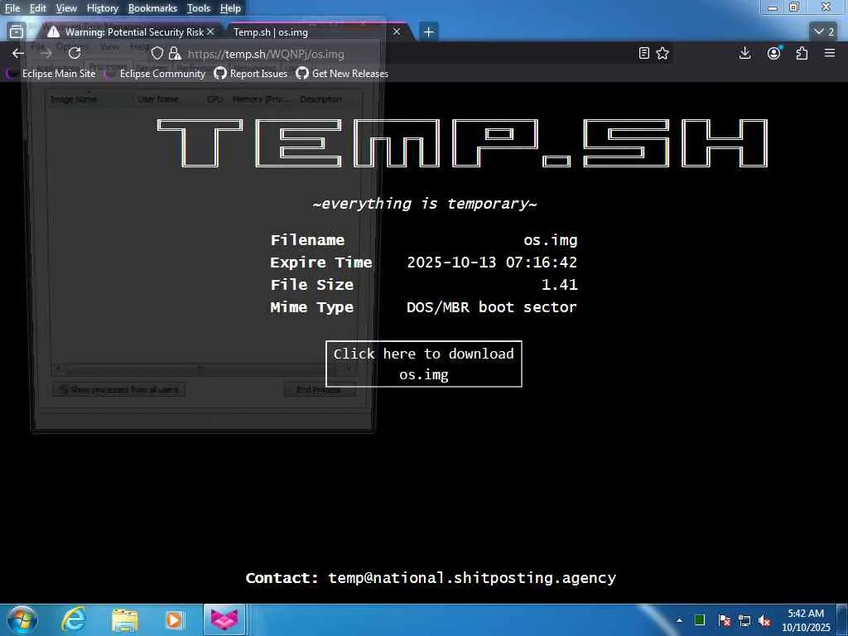Open the Help menu
This screenshot has height=636, width=848.
(230, 8)
